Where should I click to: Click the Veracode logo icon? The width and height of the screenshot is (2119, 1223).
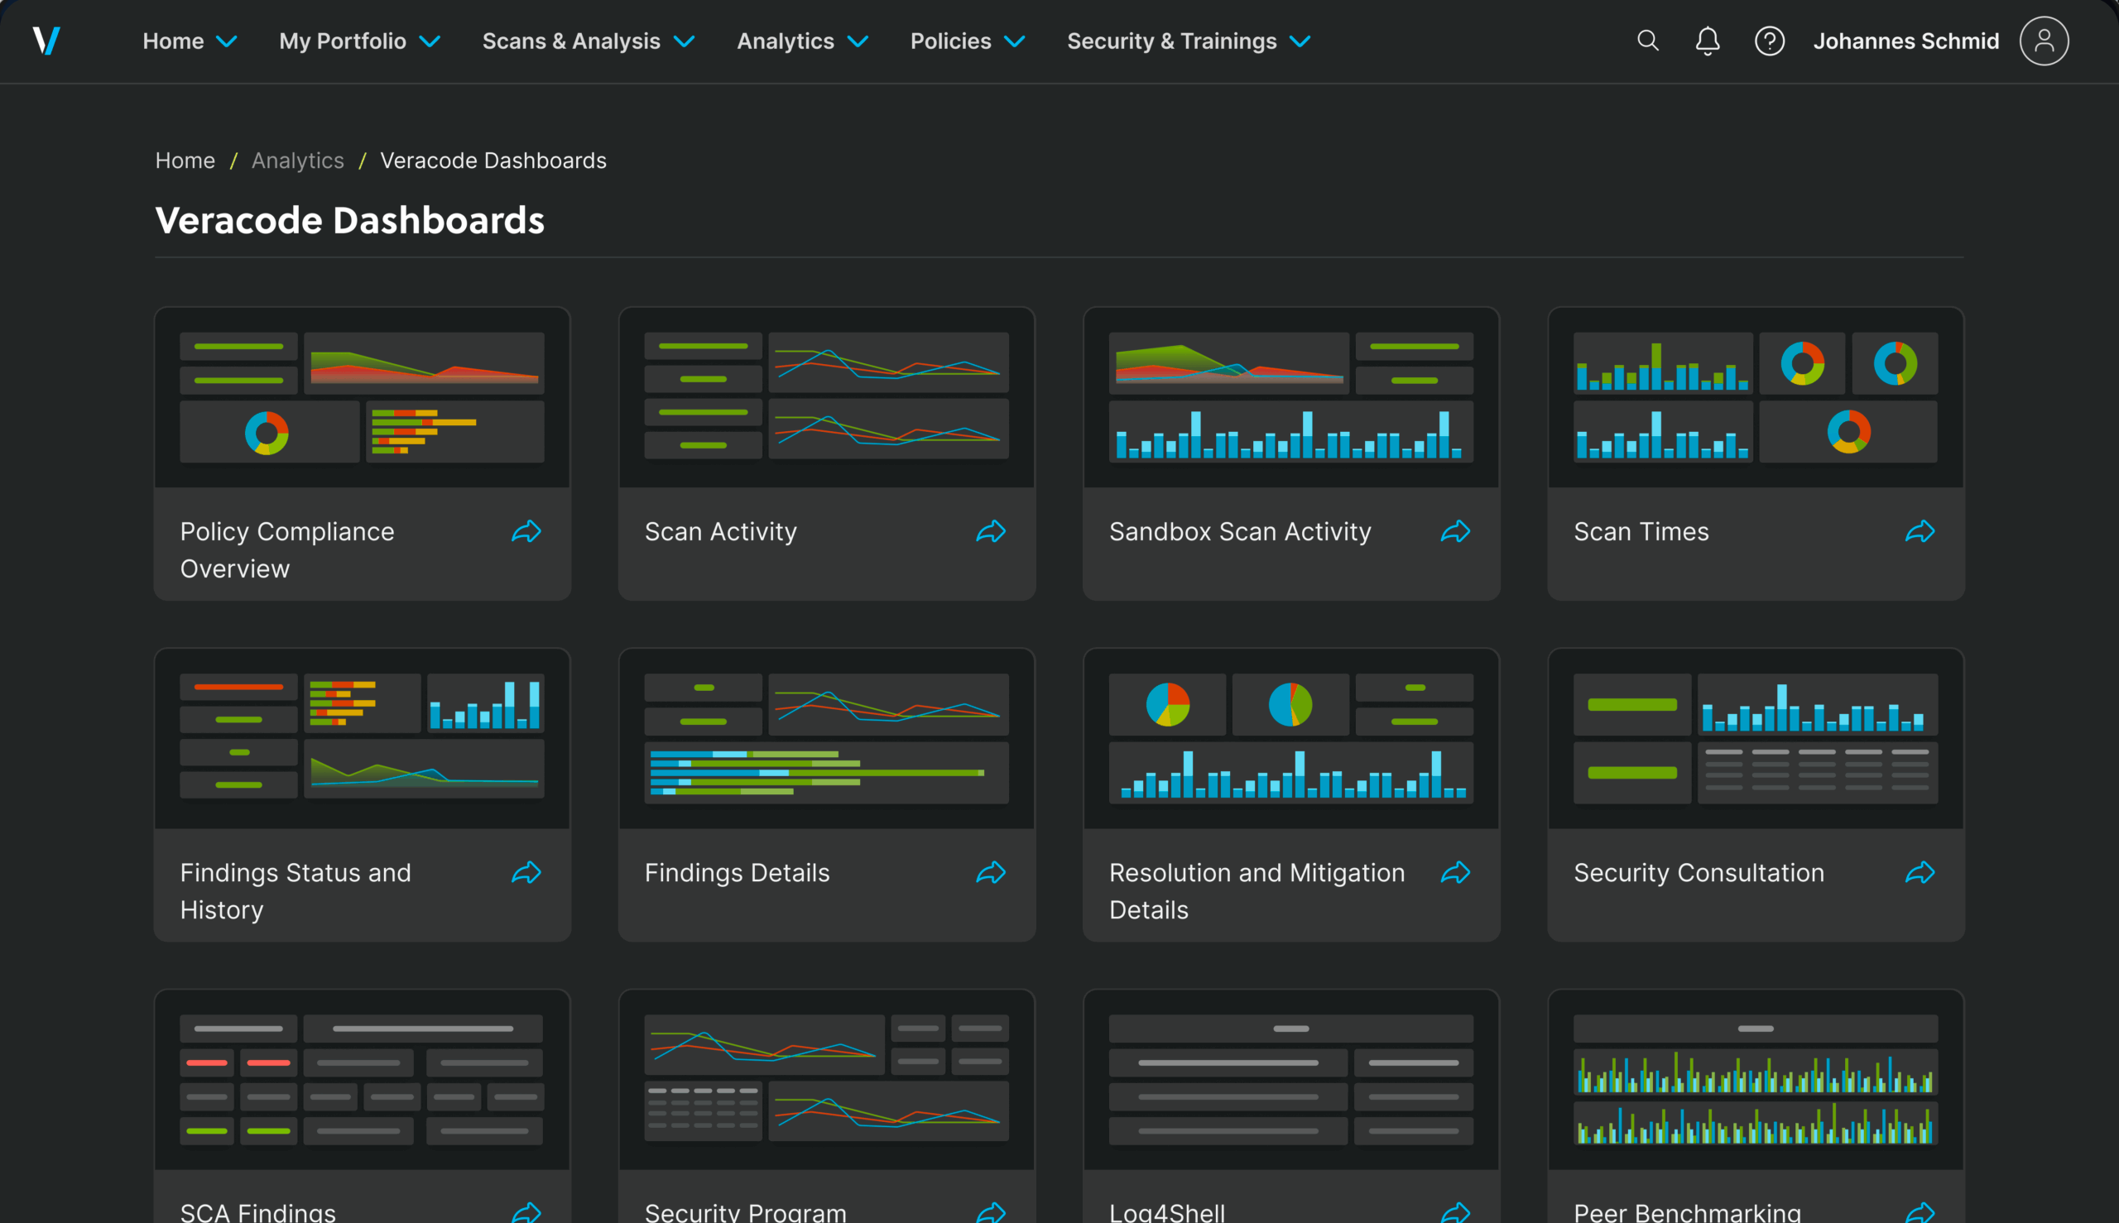tap(46, 41)
